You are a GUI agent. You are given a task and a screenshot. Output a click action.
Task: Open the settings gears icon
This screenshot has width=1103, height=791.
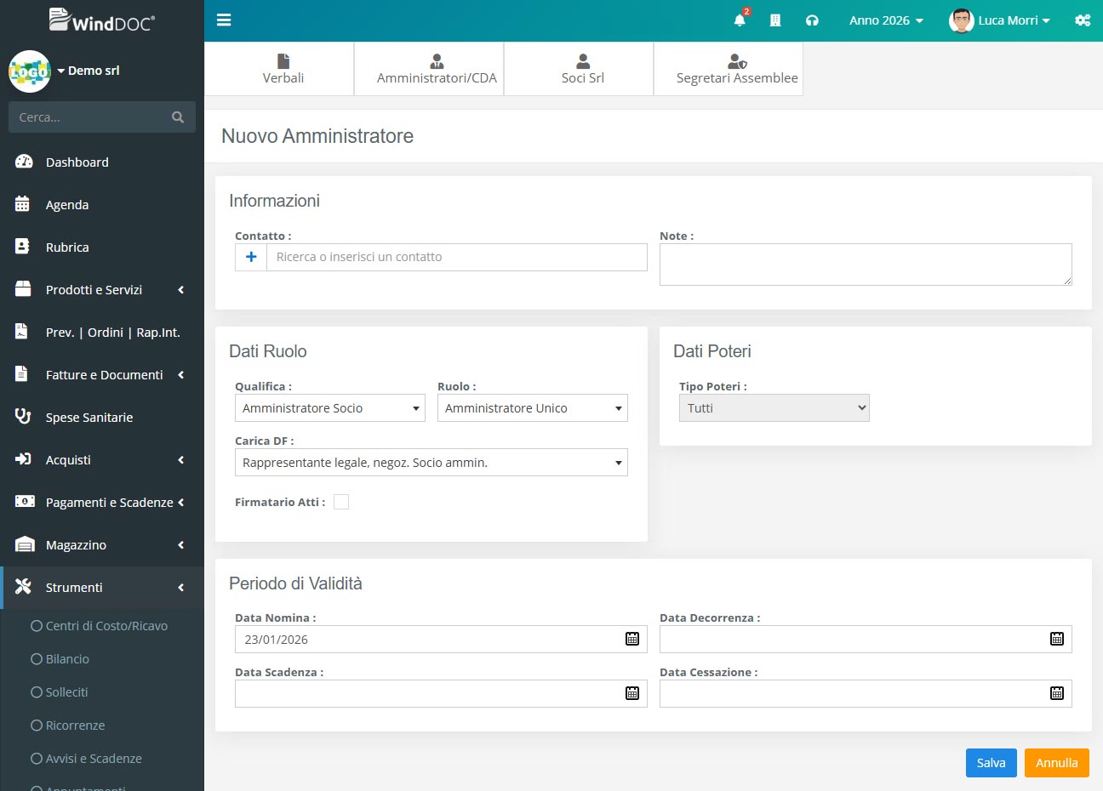(x=1083, y=20)
